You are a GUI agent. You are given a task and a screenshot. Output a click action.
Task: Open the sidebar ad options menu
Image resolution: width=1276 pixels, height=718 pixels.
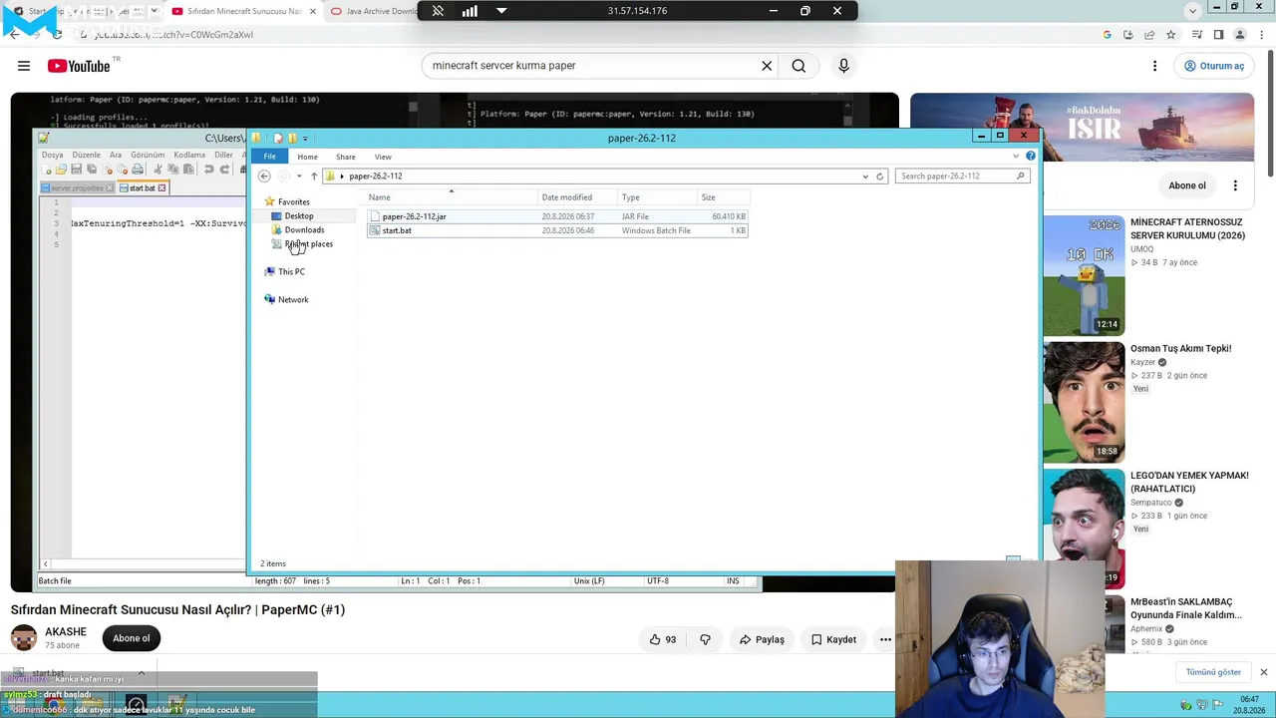coord(1235,185)
